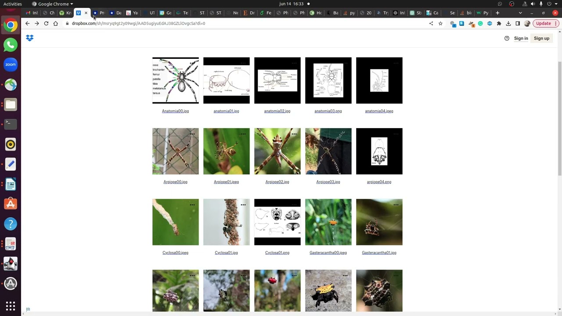Image resolution: width=562 pixels, height=316 pixels.
Task: Select the Gasteracantha00.jpeg thumbnail
Action: (x=328, y=222)
